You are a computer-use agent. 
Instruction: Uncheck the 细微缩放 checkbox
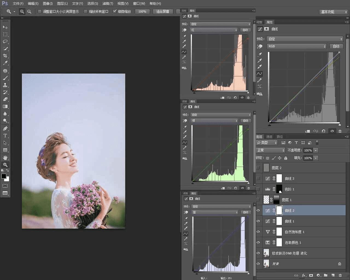coord(115,11)
